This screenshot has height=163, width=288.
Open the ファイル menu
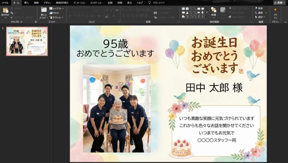[x=5, y=3]
